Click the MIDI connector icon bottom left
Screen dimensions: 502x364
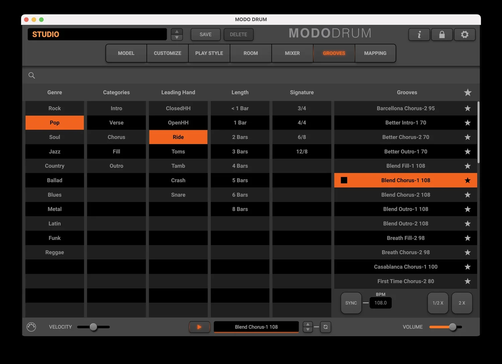point(31,327)
